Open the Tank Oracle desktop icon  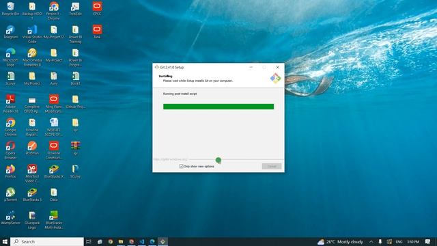point(97,32)
